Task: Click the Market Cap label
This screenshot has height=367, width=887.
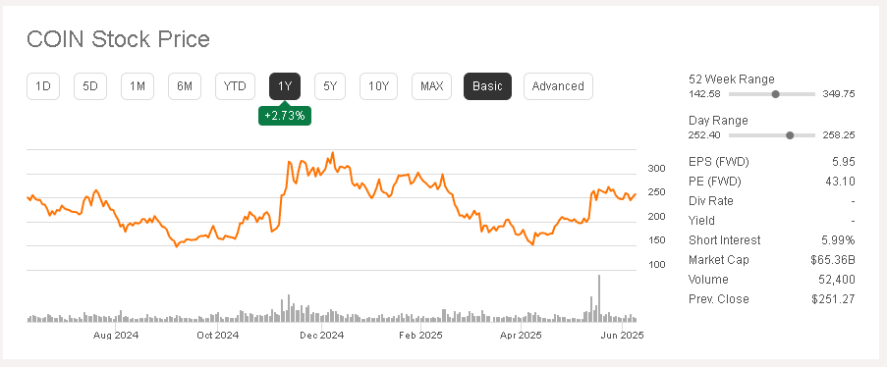Action: tap(718, 260)
